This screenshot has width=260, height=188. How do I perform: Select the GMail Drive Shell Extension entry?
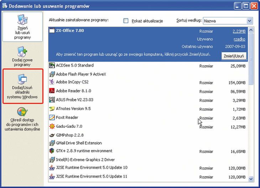[148, 143]
